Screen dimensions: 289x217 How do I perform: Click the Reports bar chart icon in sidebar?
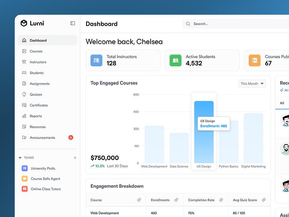click(24, 116)
